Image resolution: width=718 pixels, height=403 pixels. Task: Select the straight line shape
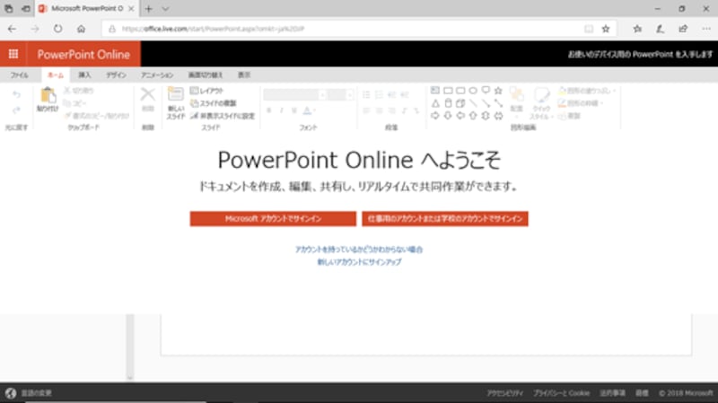pos(473,103)
